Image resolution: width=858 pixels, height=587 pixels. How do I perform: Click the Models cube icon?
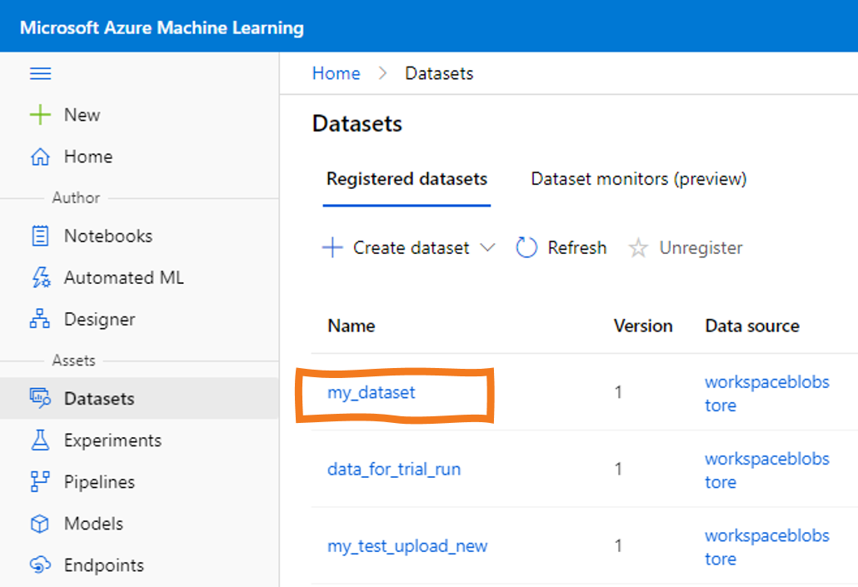point(40,524)
